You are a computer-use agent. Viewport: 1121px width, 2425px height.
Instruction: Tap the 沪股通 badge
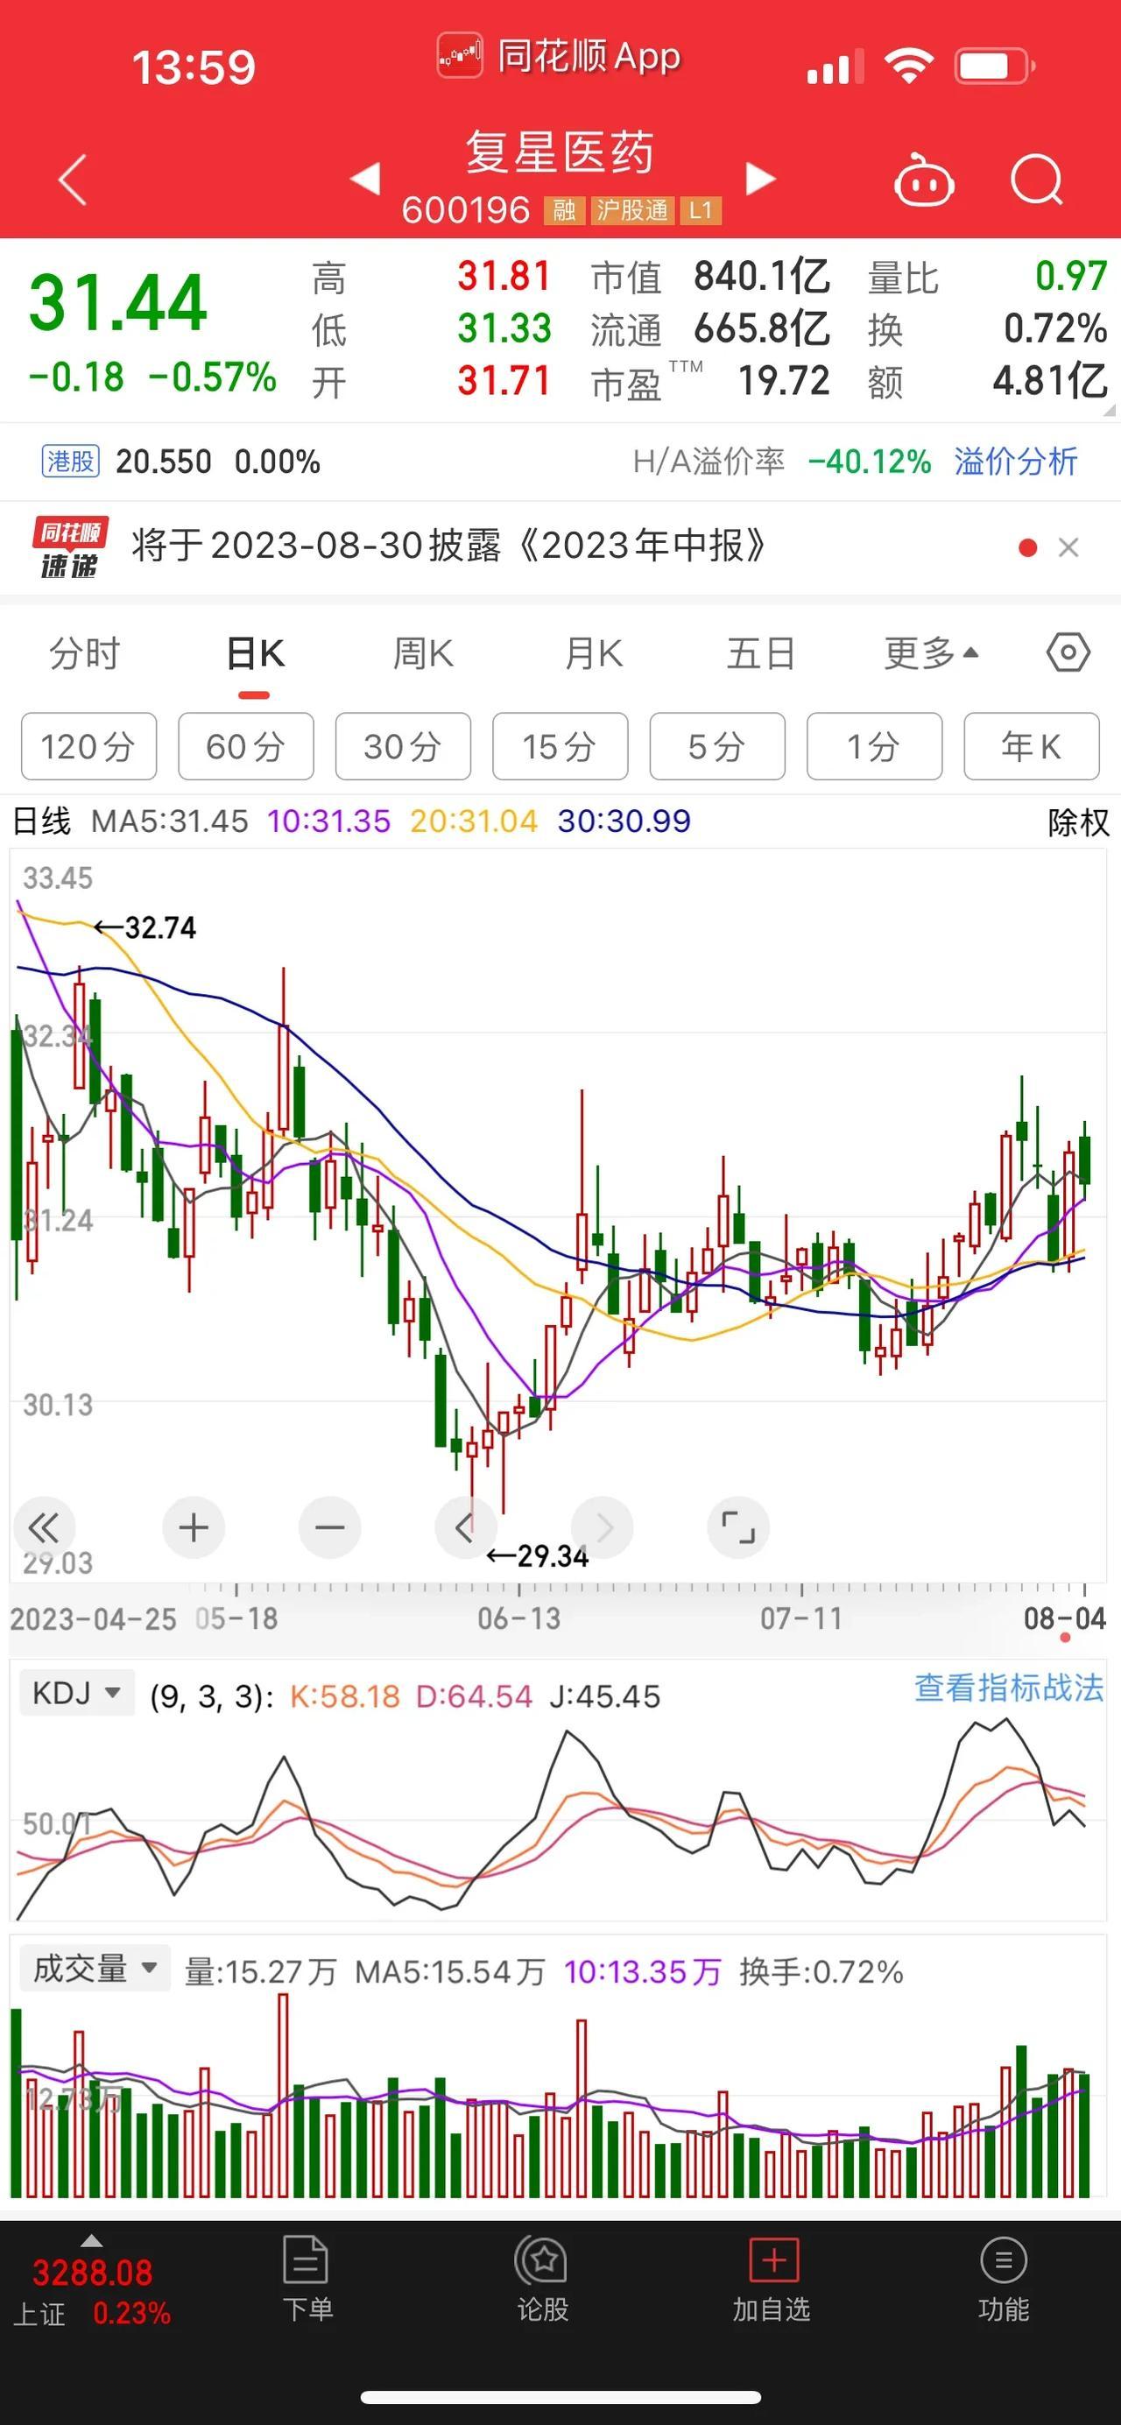[x=631, y=211]
